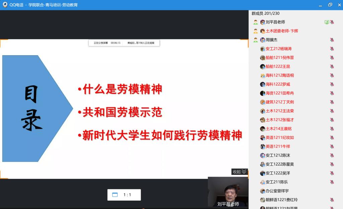Select member 朝鲜语1221费红玲 in the list
343x209 pixels.
coord(281,200)
